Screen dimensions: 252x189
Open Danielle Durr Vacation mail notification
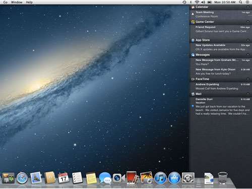coord(221,106)
